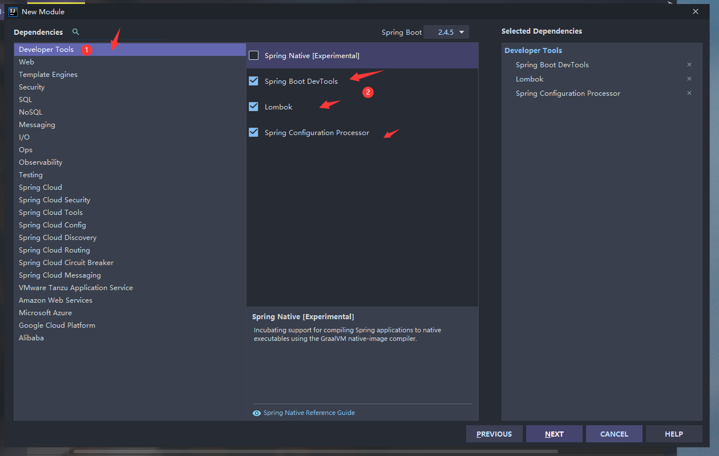The width and height of the screenshot is (719, 456).
Task: Remove Spring Configuration Processor from selected dependencies
Action: coord(689,93)
